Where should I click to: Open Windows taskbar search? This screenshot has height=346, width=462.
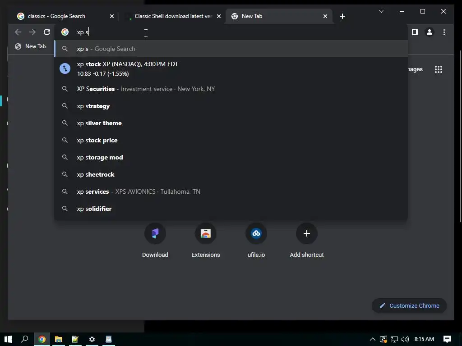(x=24, y=339)
